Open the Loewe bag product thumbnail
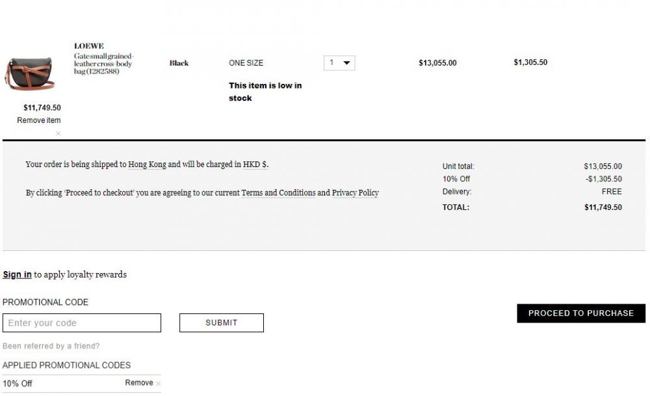Image resolution: width=650 pixels, height=396 pixels. (30, 74)
